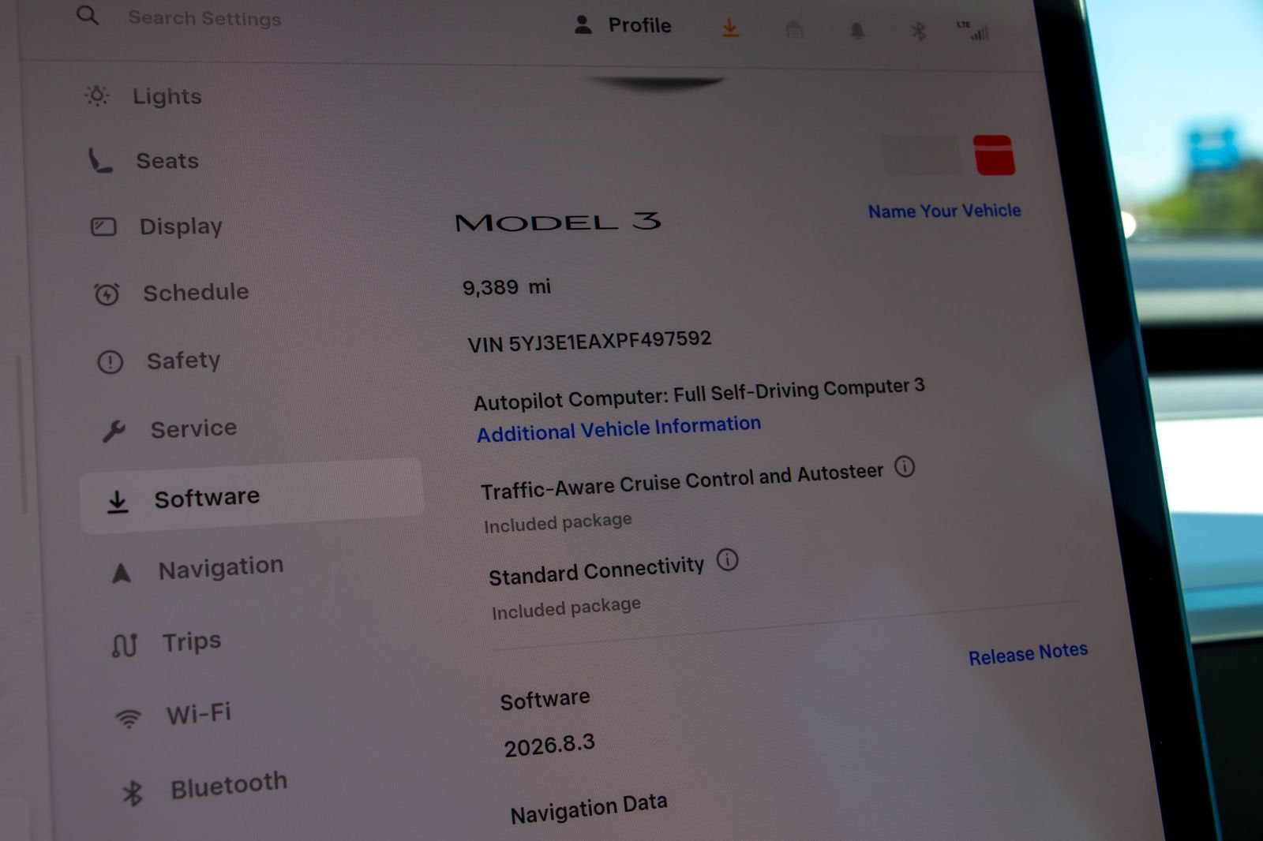
Task: Click the sidebar Bluetooth symbol icon
Action: coord(133,793)
